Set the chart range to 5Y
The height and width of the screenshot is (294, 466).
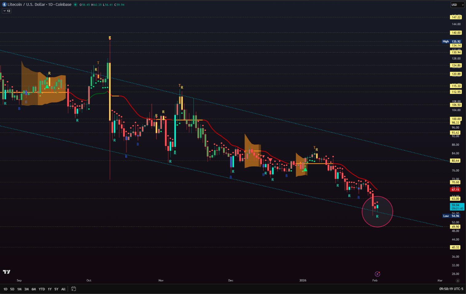coord(56,289)
